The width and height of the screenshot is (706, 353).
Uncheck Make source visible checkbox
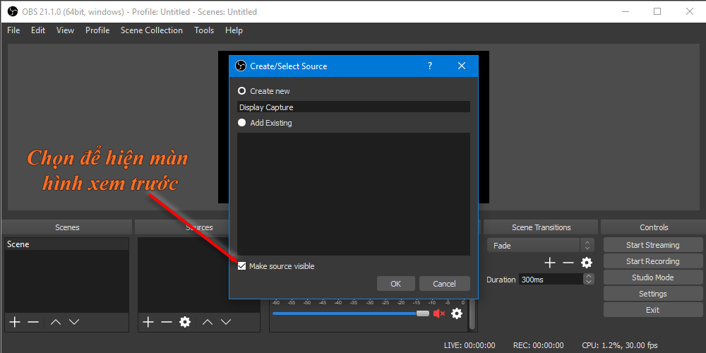[x=242, y=266]
